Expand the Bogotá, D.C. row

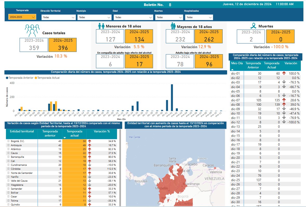[8, 141]
